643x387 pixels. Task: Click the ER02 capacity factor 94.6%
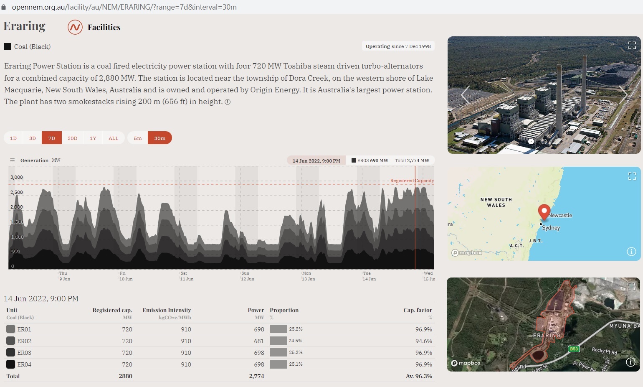[x=423, y=341]
